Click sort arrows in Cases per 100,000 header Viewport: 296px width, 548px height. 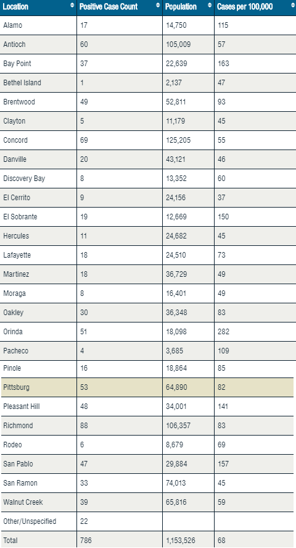coord(292,5)
